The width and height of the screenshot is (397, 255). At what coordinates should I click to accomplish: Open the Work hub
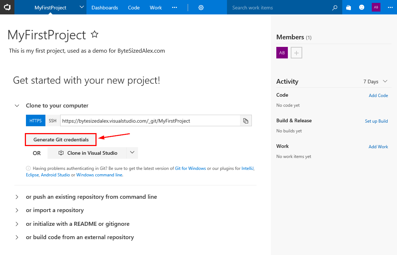(x=156, y=8)
